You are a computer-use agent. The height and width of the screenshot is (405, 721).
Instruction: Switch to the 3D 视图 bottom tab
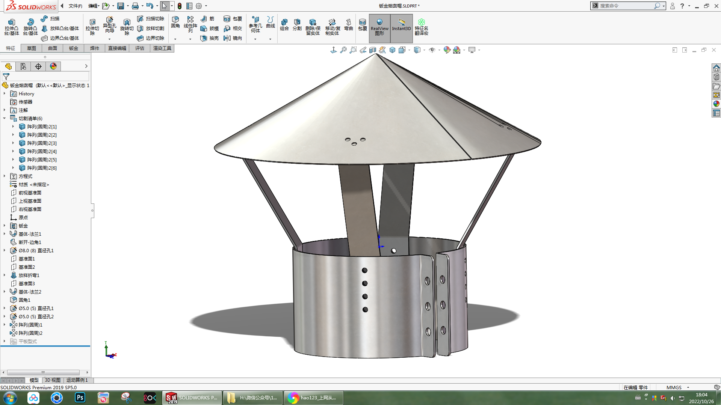pyautogui.click(x=53, y=380)
